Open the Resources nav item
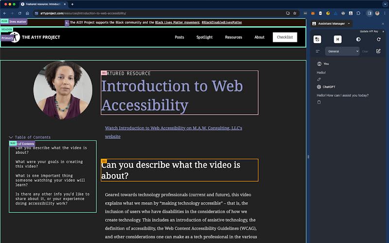Screen dimensions: 389x243 click(x=233, y=37)
